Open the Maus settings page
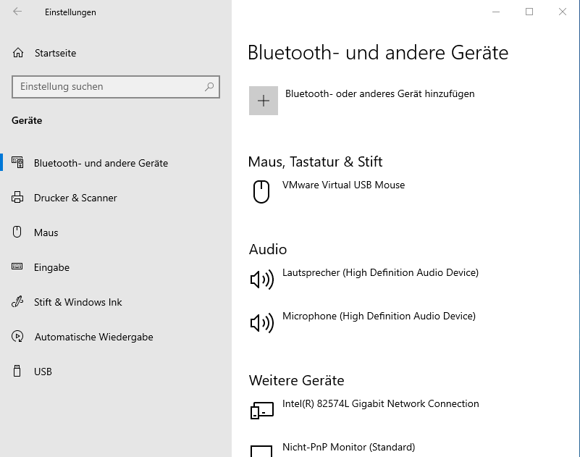The image size is (580, 457). (46, 232)
